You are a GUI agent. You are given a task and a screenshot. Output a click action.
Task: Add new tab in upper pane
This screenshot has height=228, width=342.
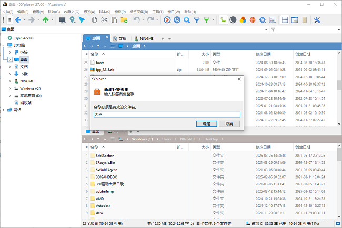point(163,39)
